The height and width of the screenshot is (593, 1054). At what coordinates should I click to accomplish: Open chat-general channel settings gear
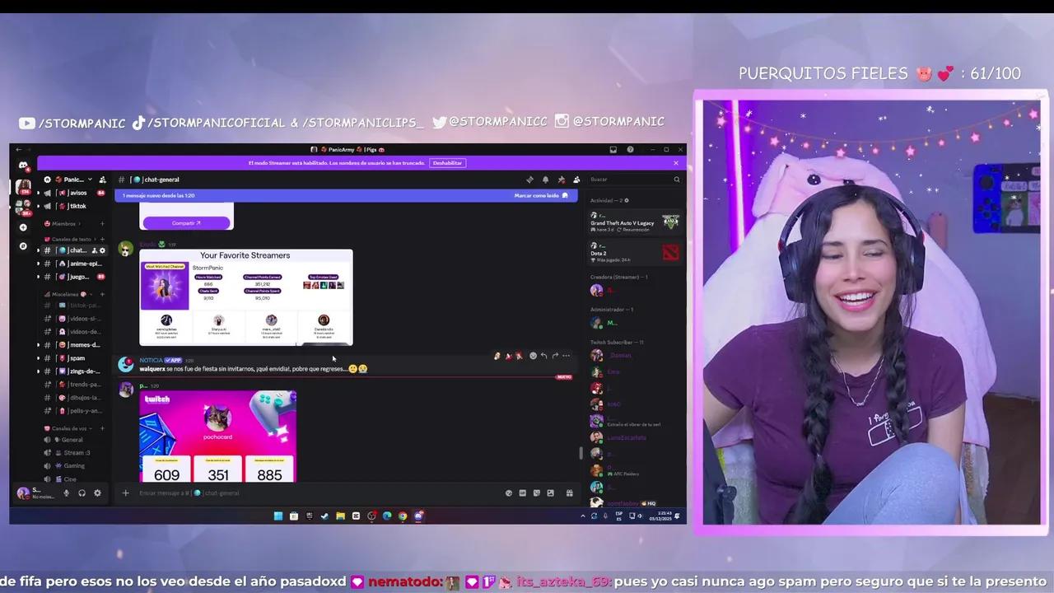pyautogui.click(x=102, y=250)
